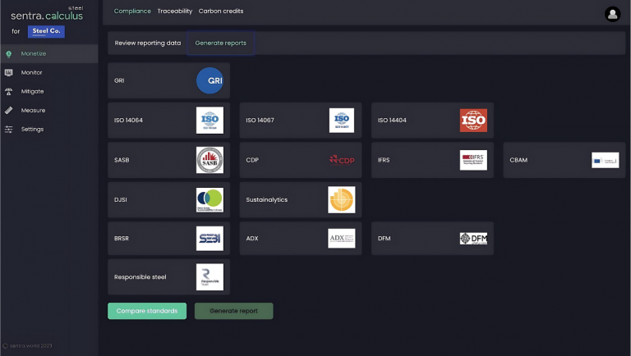Click the CDP logo icon
Viewport: 631px width, 356px height.
[x=341, y=160]
